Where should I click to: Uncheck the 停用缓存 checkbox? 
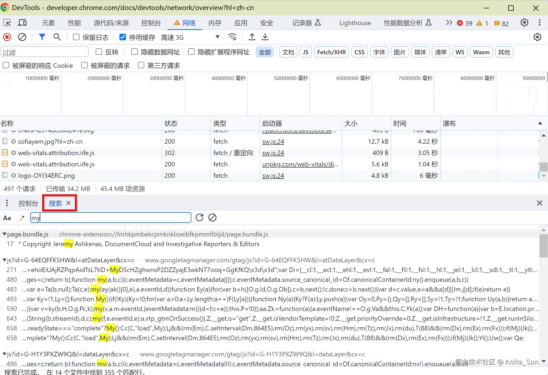point(123,37)
